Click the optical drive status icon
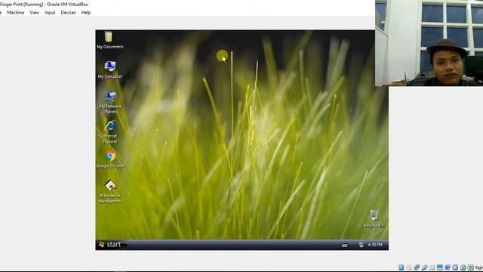Screen dimensions: 483x272 (409, 267)
